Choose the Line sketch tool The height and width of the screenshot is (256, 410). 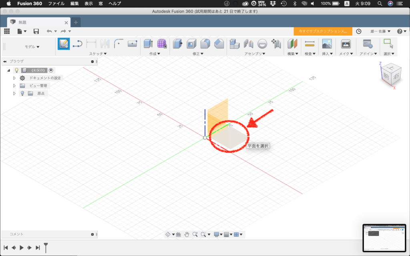coord(77,44)
